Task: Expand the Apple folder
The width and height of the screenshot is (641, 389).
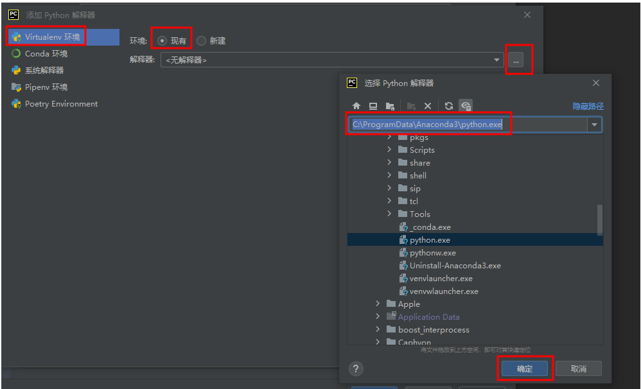Action: pos(377,304)
